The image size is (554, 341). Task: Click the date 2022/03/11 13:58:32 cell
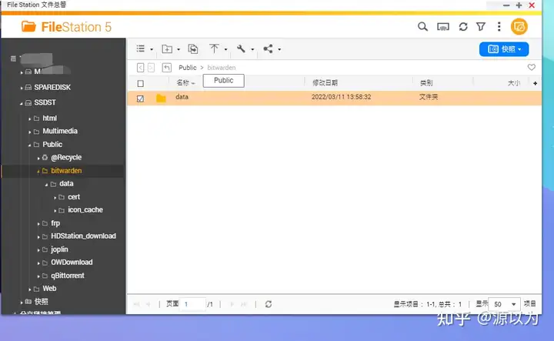coord(341,97)
